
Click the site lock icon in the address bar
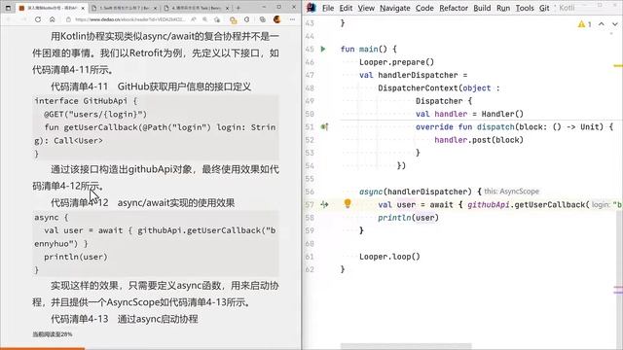(68, 19)
